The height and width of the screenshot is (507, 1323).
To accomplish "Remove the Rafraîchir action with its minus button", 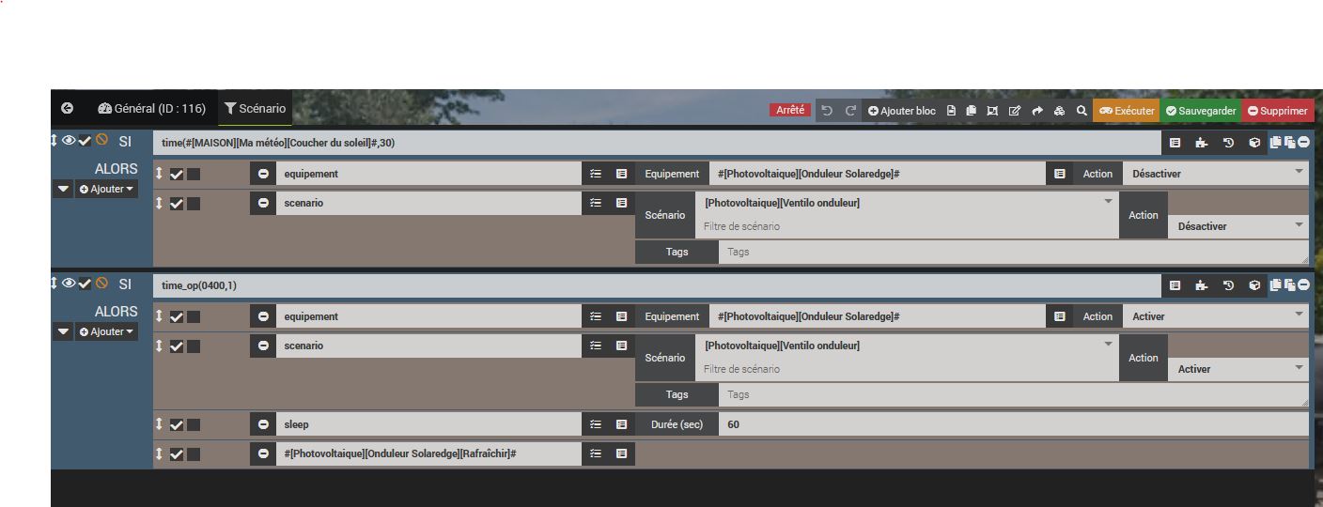I will click(x=263, y=454).
